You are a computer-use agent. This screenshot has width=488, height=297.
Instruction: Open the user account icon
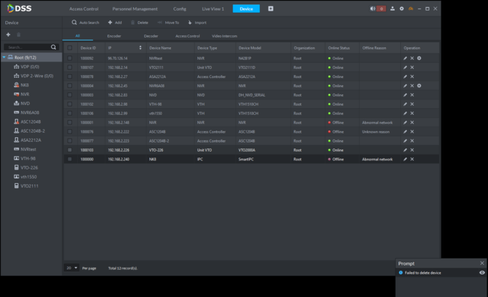point(393,9)
